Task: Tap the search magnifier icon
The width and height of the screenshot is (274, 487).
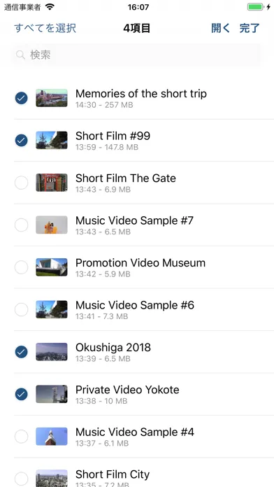Action: tap(20, 55)
